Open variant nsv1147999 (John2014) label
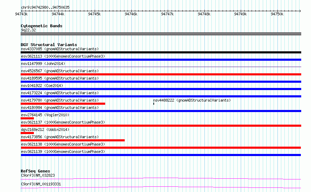 (43, 64)
